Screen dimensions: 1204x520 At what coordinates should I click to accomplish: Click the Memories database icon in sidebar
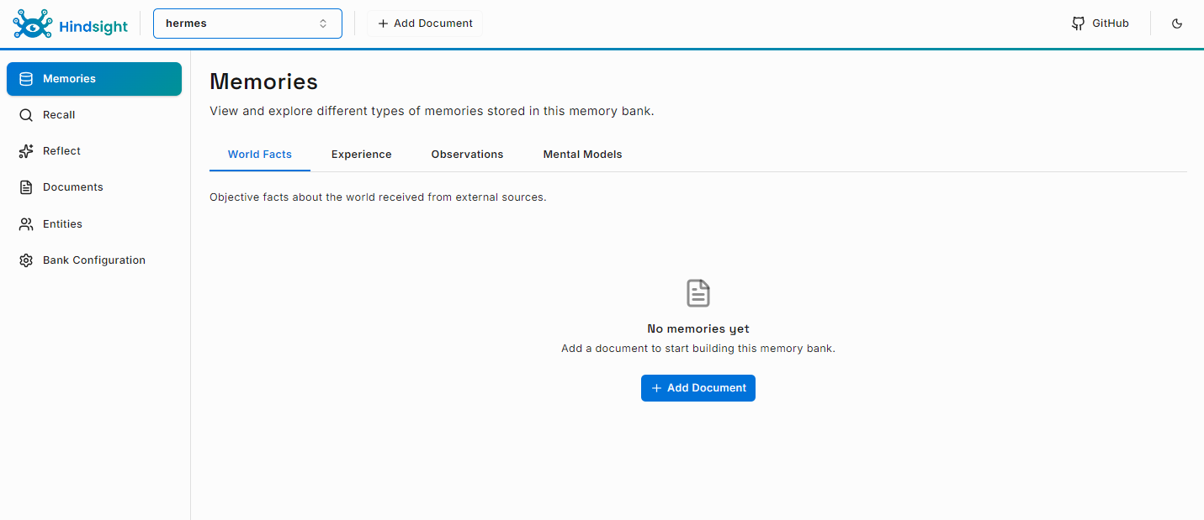click(26, 79)
